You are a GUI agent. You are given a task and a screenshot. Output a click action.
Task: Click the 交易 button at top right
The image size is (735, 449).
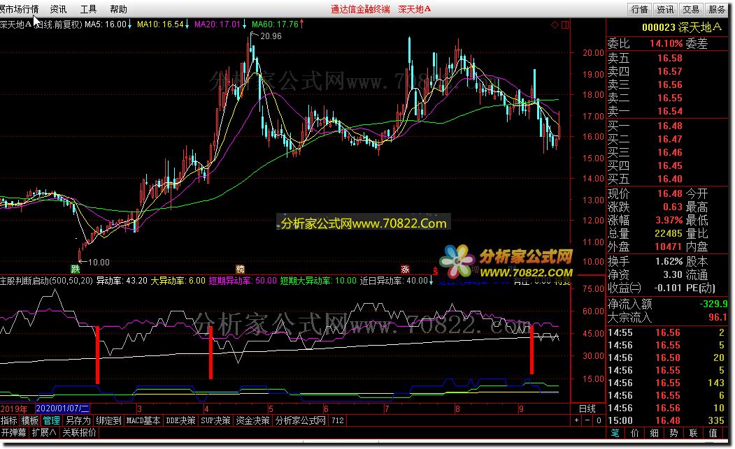[x=690, y=9]
